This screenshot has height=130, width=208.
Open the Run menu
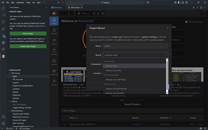point(38,2)
